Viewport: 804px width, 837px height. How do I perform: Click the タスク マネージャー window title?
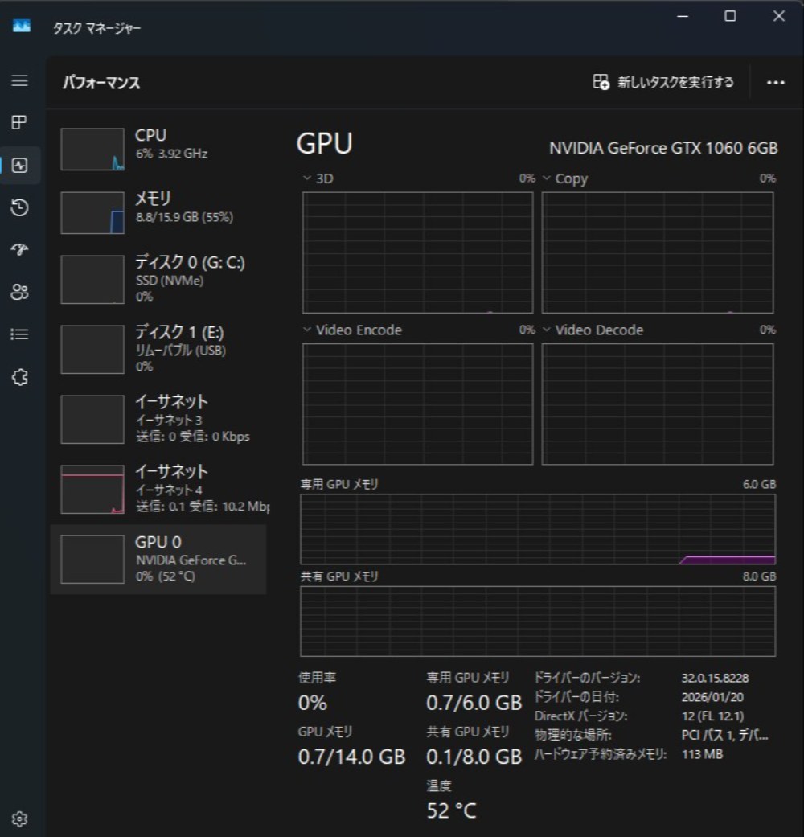pos(96,28)
